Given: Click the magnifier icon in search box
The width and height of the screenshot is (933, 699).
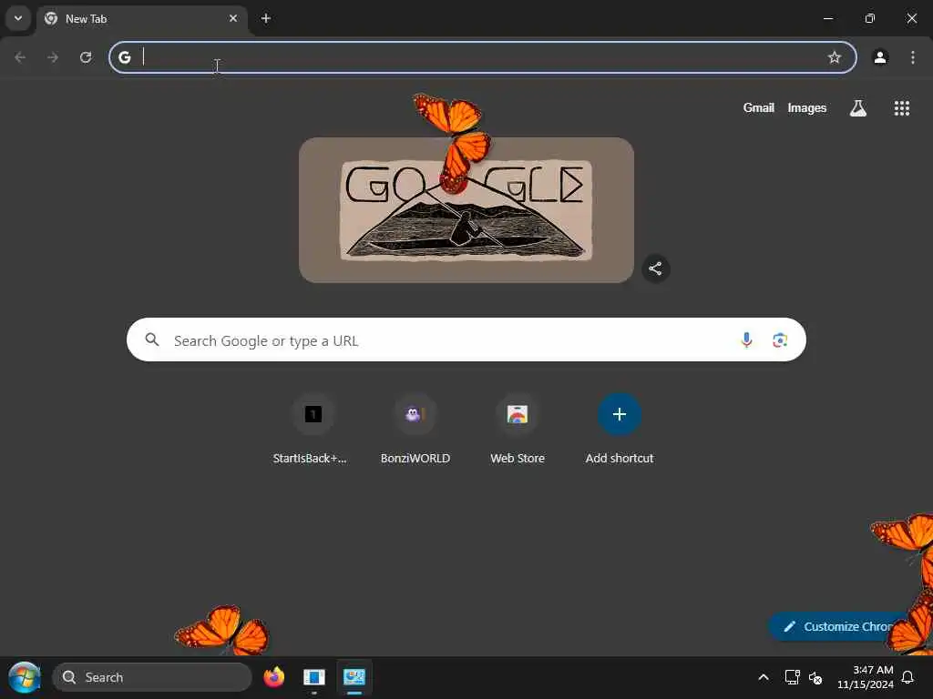Looking at the screenshot, I should coord(152,340).
